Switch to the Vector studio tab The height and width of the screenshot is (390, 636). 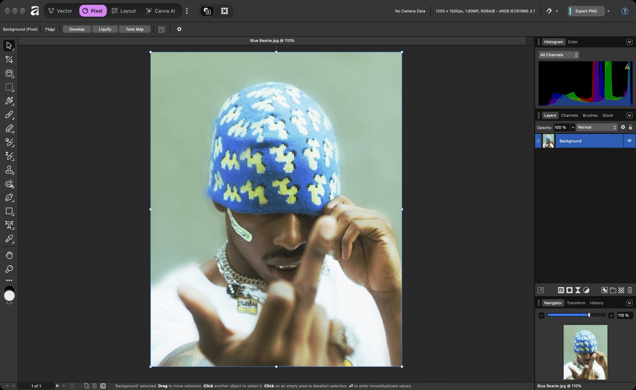(x=60, y=11)
